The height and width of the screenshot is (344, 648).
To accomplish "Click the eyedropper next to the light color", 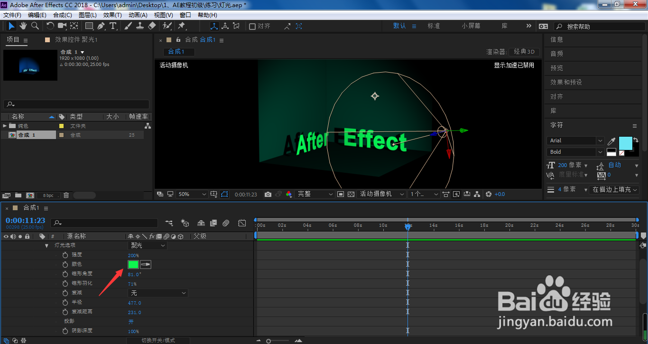I will pyautogui.click(x=146, y=265).
